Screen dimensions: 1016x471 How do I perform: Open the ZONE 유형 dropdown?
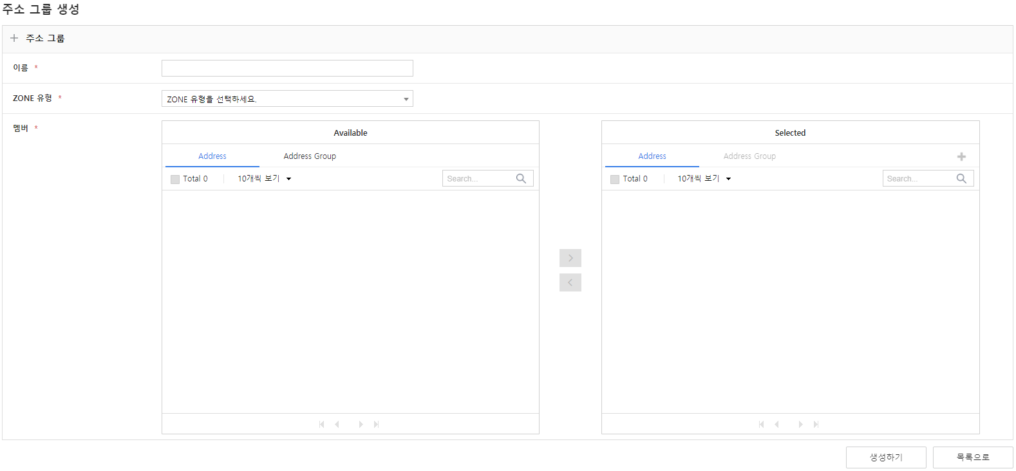pos(287,98)
